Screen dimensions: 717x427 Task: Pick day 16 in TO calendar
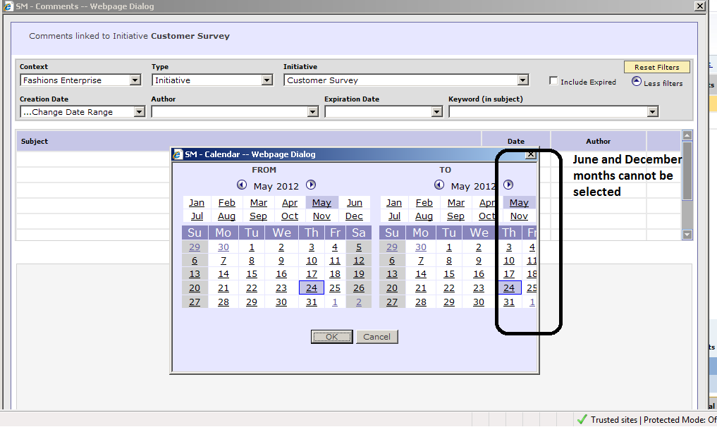tap(479, 274)
